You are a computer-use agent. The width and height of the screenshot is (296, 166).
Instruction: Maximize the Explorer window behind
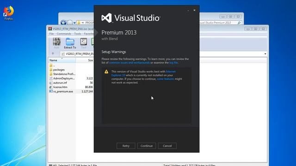click(230, 17)
